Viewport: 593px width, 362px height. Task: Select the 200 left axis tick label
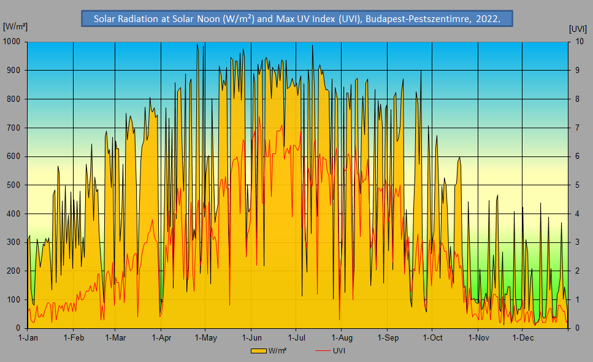pos(15,271)
